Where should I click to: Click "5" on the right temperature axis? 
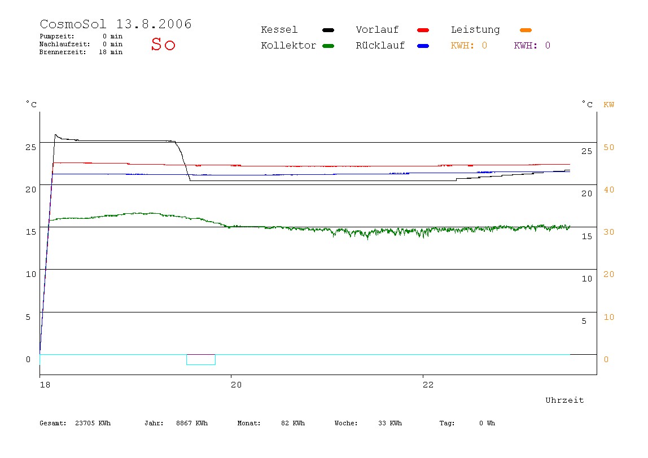[x=584, y=322]
